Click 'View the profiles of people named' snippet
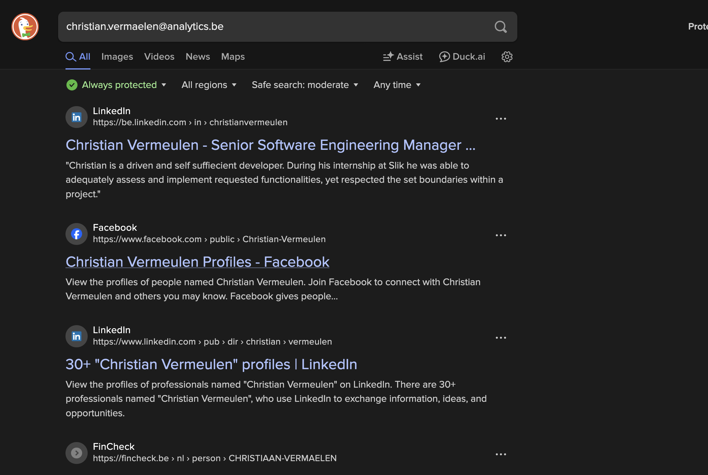The image size is (708, 475). [x=273, y=289]
